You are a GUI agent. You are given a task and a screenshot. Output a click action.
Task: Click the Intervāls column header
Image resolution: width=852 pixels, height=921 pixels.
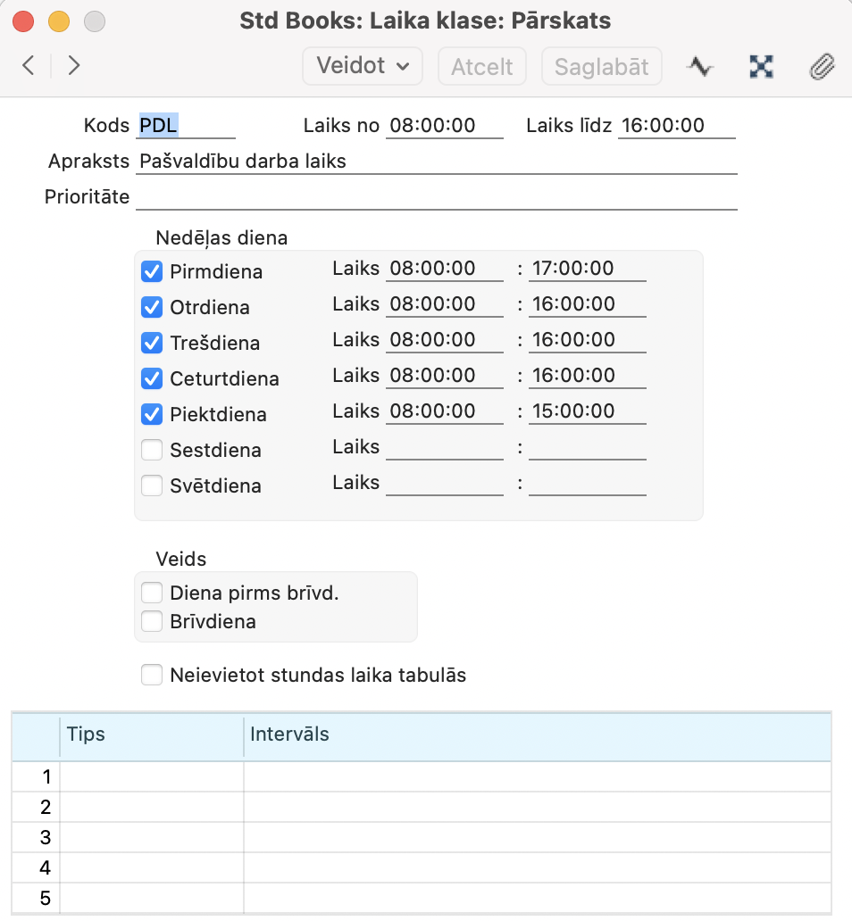pyautogui.click(x=536, y=735)
